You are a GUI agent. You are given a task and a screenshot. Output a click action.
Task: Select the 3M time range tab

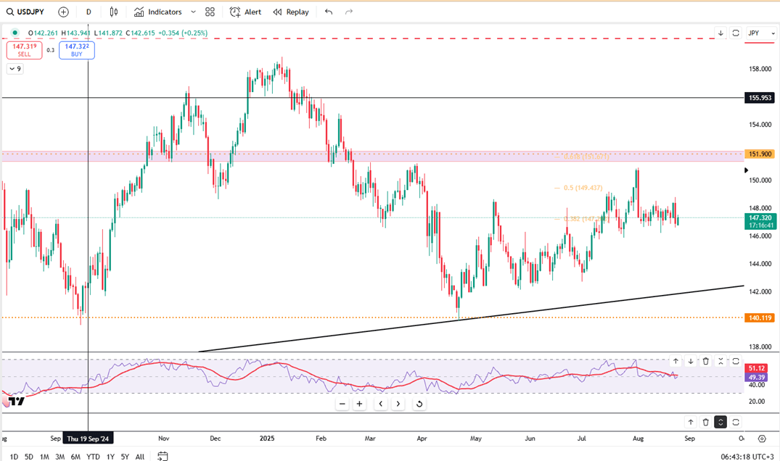tap(60, 457)
